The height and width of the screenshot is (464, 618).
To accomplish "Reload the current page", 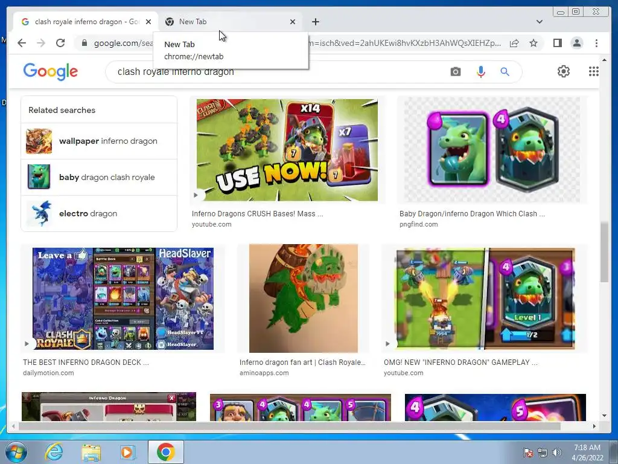I will click(60, 43).
